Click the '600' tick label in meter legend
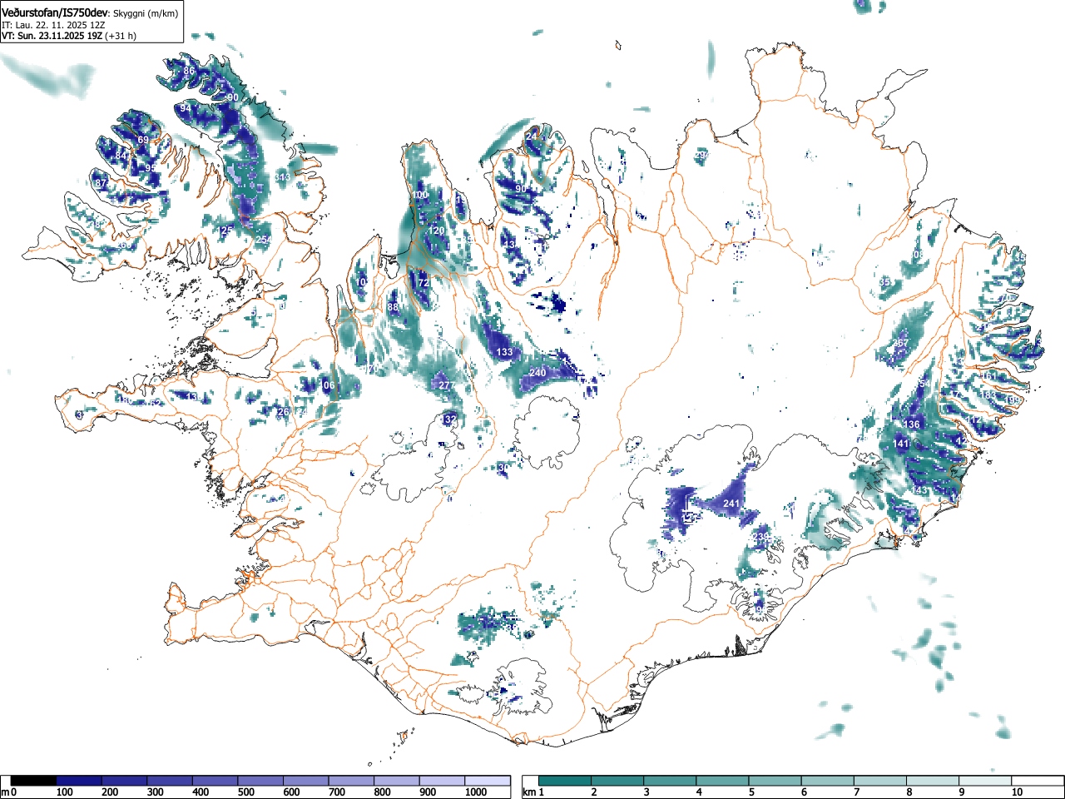This screenshot has width=1065, height=799. (x=291, y=792)
